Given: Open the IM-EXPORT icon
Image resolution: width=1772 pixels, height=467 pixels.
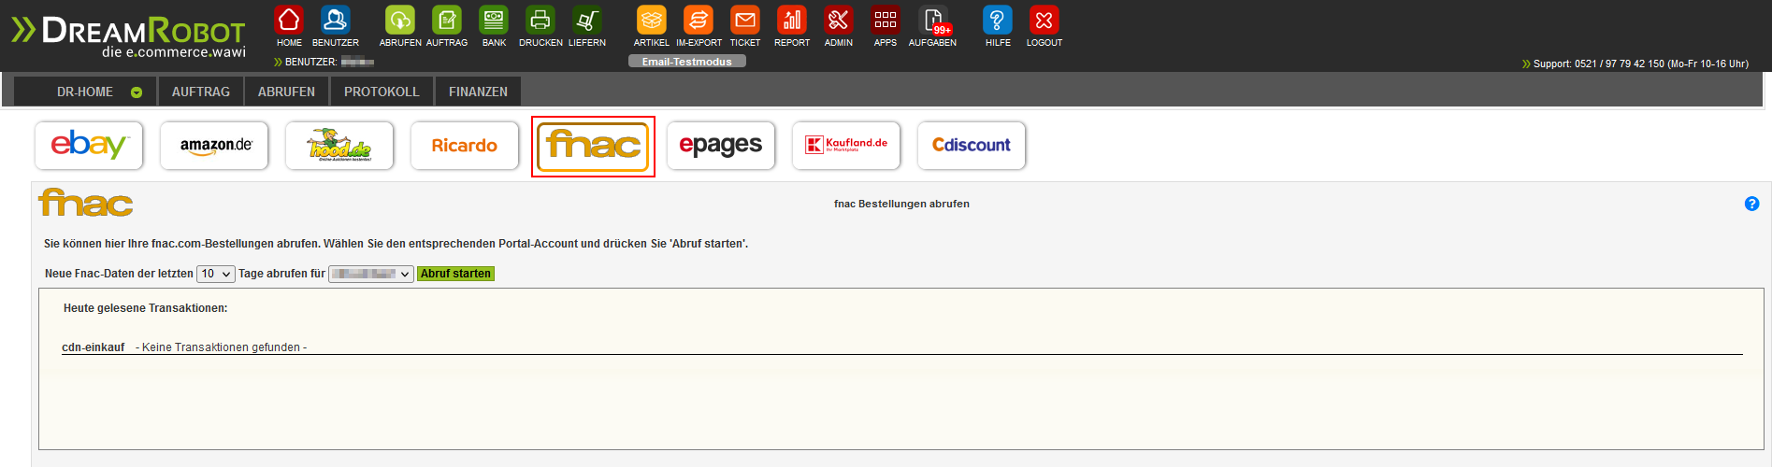Looking at the screenshot, I should pyautogui.click(x=699, y=20).
